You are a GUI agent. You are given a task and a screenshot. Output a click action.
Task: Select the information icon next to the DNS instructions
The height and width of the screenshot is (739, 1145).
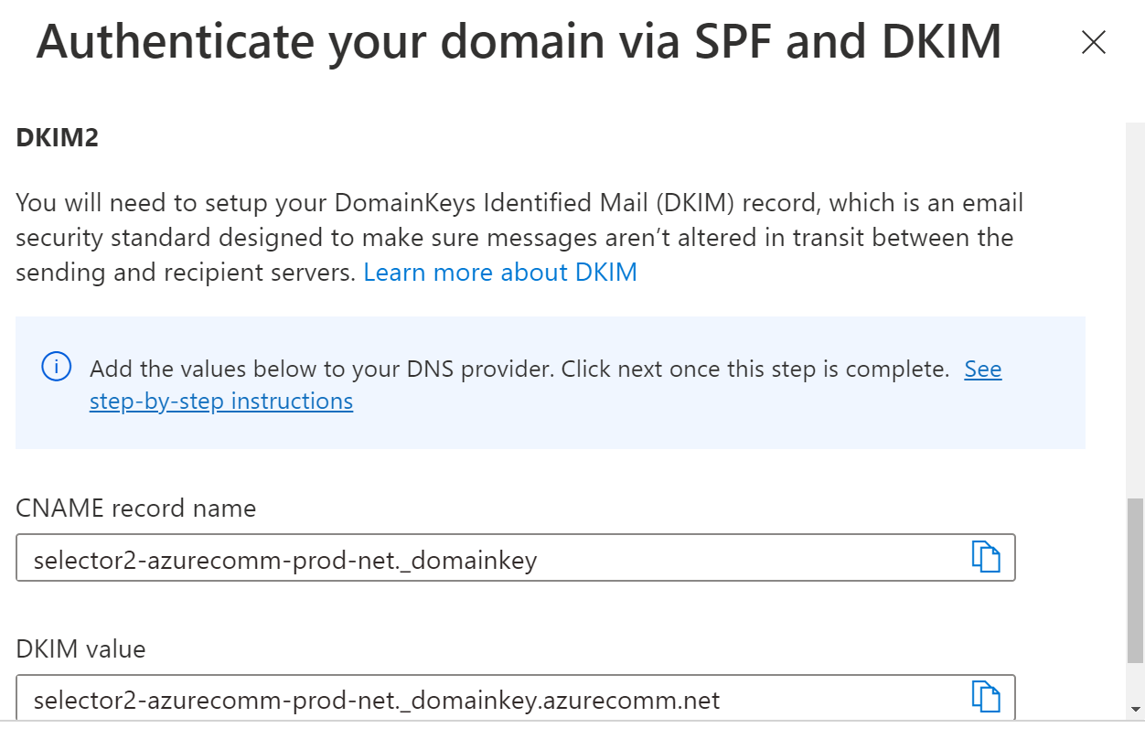coord(56,366)
